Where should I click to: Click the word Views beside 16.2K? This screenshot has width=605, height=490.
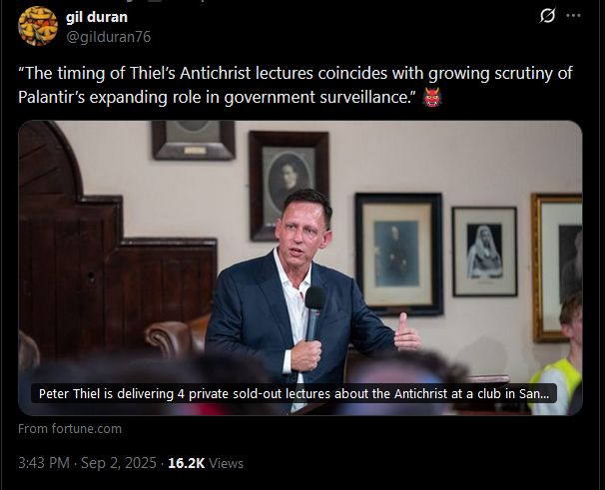(x=226, y=463)
